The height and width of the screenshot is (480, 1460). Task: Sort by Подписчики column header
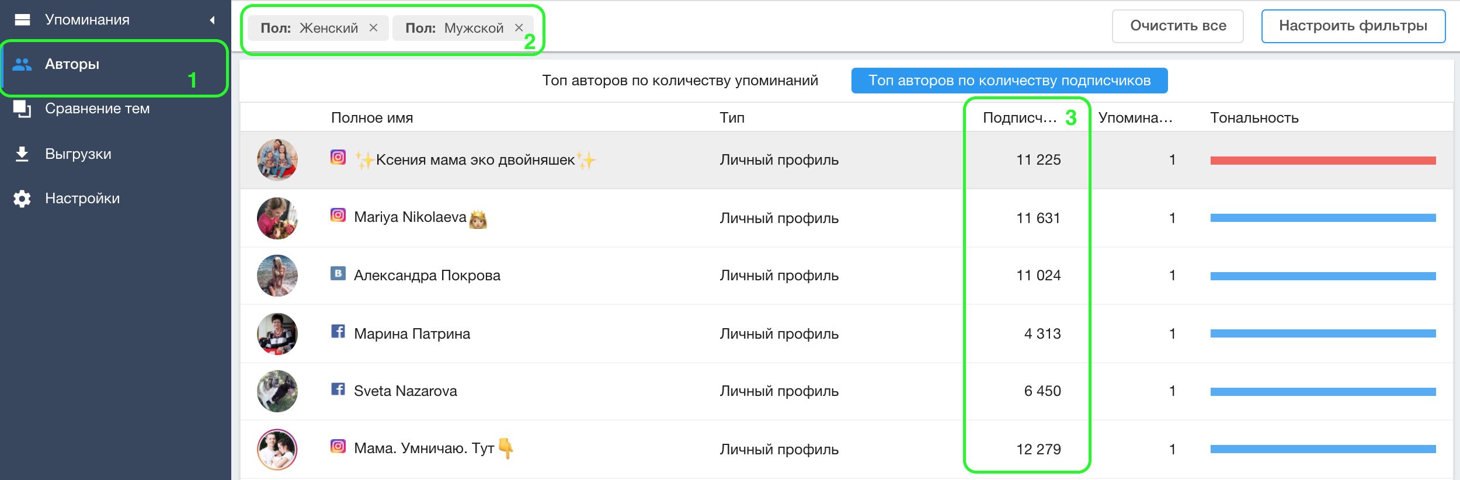pyautogui.click(x=1020, y=118)
